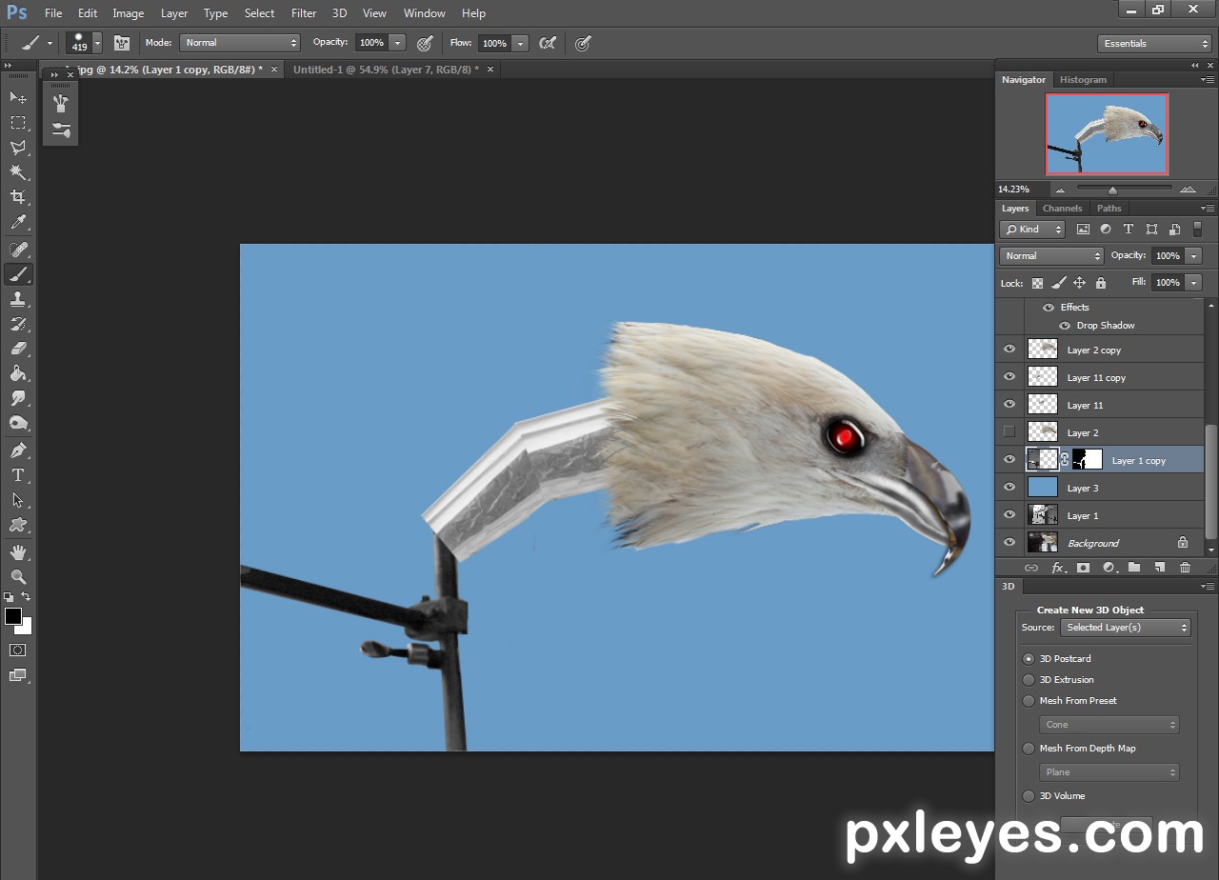Select the Brush tool in toolbox

pos(18,274)
